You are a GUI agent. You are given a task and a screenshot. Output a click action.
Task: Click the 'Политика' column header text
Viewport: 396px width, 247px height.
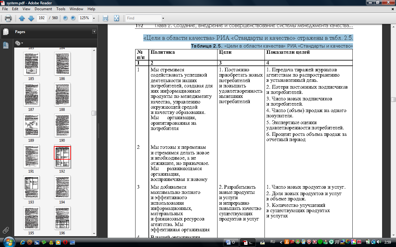163,52
